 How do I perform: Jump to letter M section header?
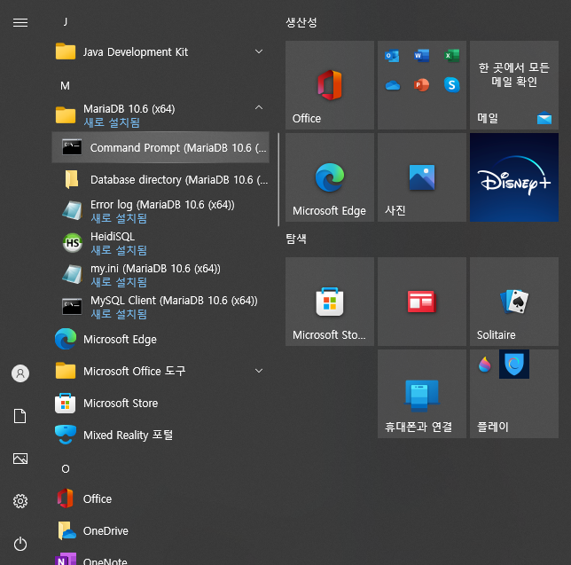point(66,86)
